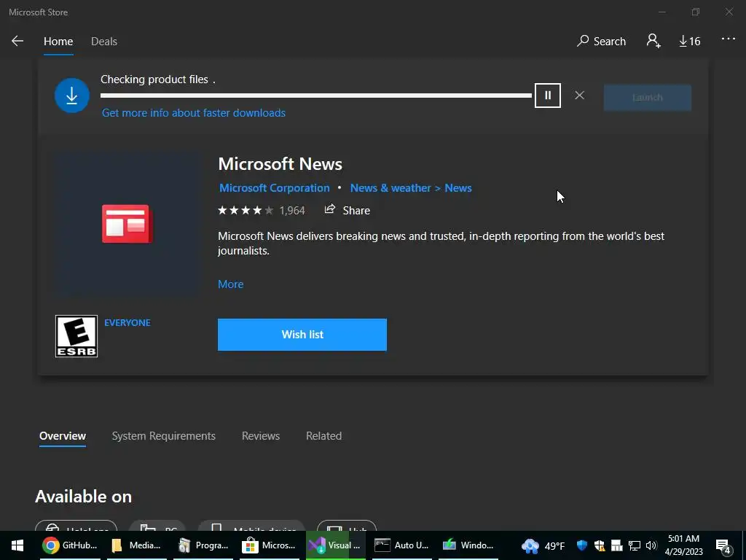
Task: Add app to Wish list
Action: pyautogui.click(x=302, y=335)
